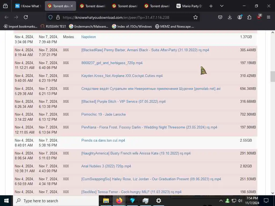Open the uBlock Origin extension icon

(x=259, y=17)
